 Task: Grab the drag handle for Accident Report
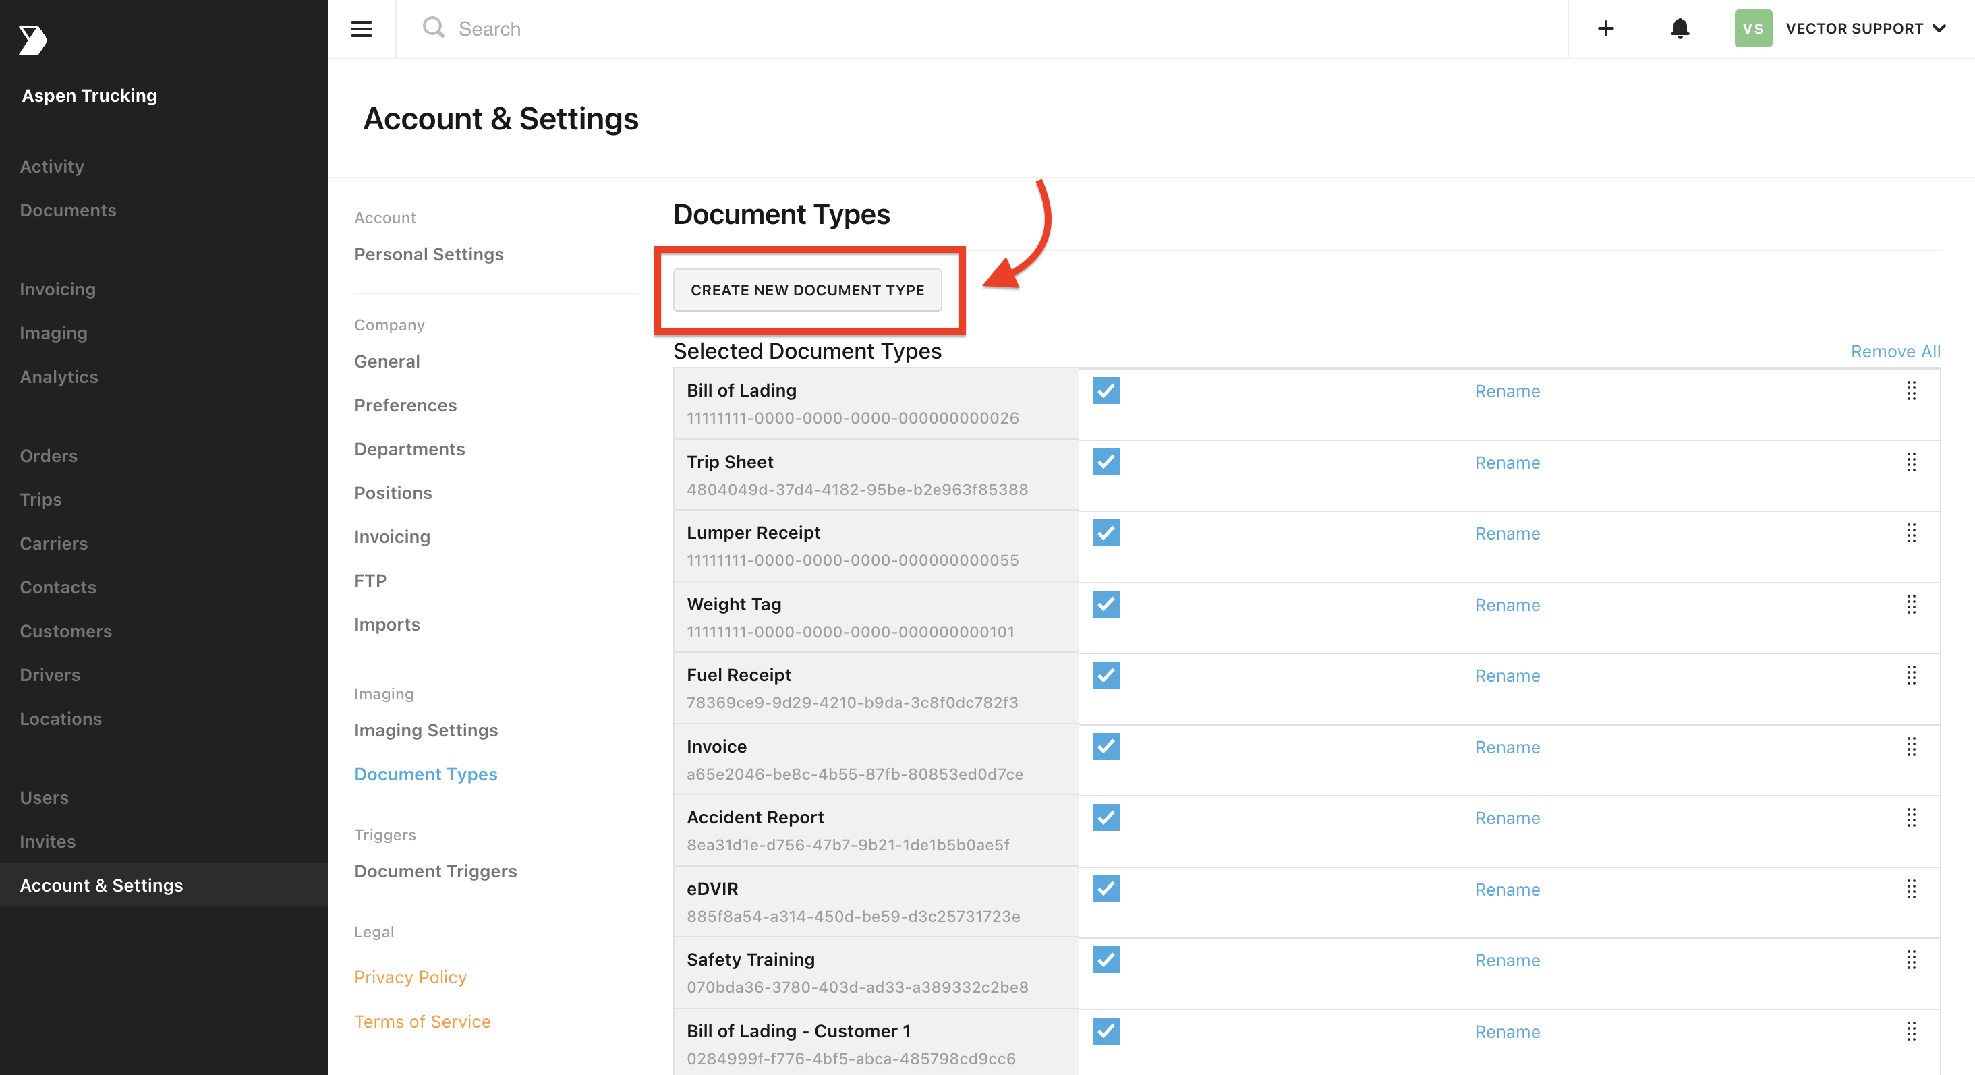pos(1911,818)
